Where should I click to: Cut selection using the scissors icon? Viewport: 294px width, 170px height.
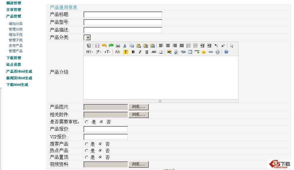click(x=125, y=46)
